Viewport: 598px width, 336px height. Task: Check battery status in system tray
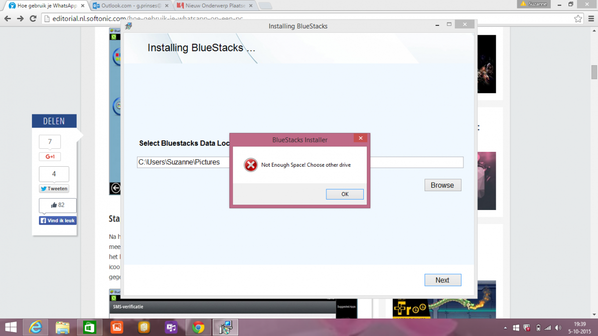538,328
